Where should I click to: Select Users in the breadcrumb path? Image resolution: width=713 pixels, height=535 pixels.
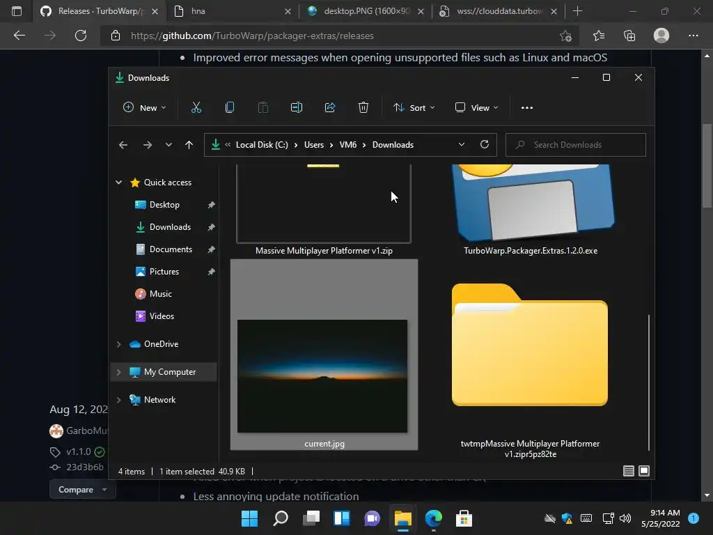click(x=314, y=145)
